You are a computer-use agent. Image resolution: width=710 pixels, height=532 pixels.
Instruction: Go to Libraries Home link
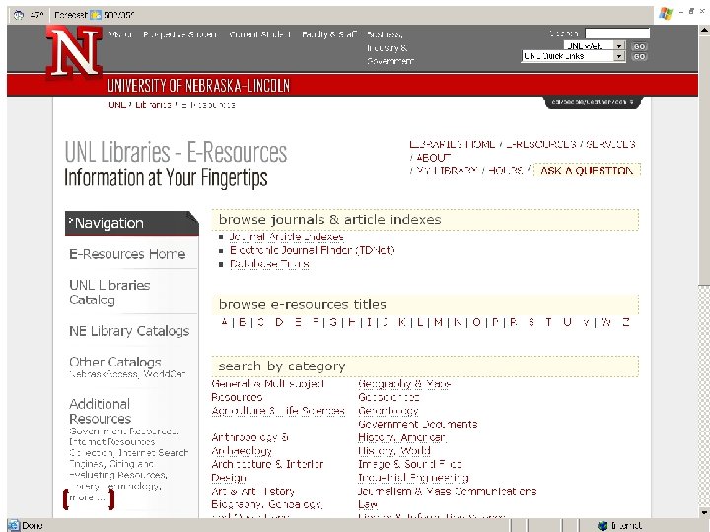(452, 144)
